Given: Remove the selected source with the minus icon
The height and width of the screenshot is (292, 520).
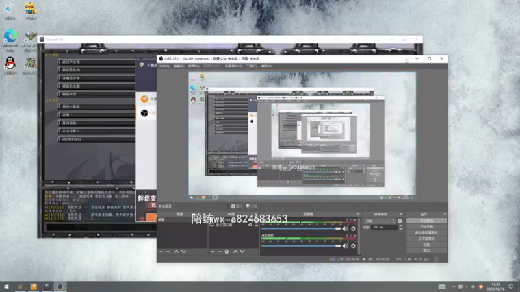Looking at the screenshot, I should point(220,252).
